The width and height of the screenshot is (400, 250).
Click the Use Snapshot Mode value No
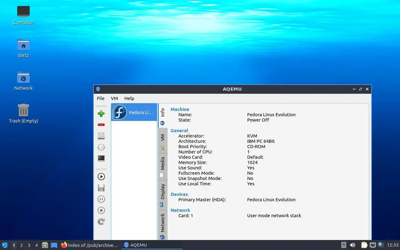click(250, 178)
